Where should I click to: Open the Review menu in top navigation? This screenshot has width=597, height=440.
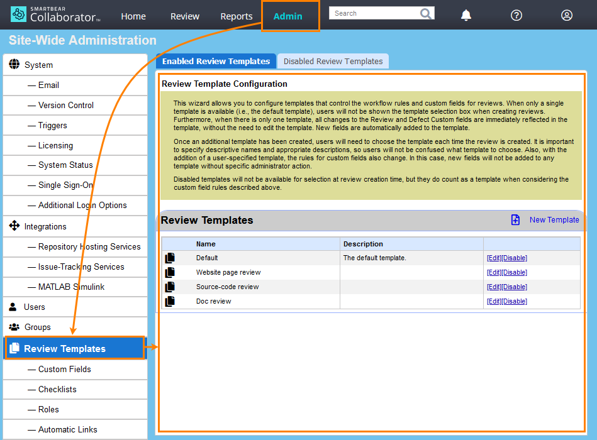click(185, 16)
